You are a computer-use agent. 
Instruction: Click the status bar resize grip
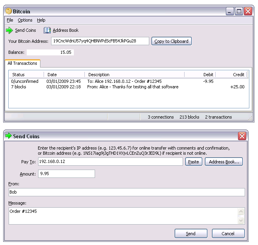pyautogui.click(x=250, y=119)
